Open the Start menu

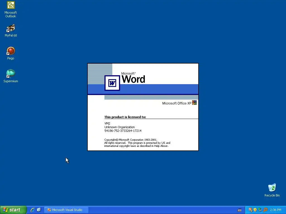13,210
